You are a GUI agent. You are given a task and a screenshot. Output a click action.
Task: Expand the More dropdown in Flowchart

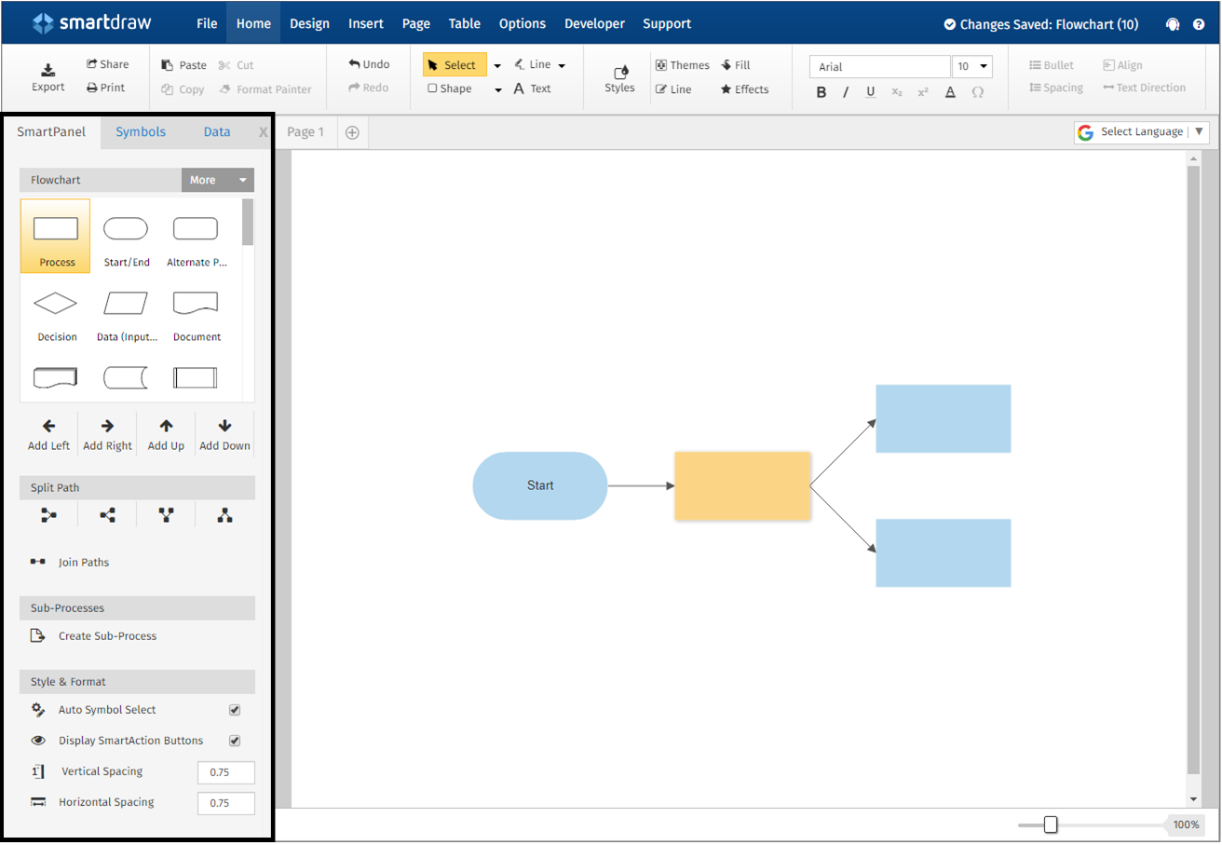pos(242,180)
